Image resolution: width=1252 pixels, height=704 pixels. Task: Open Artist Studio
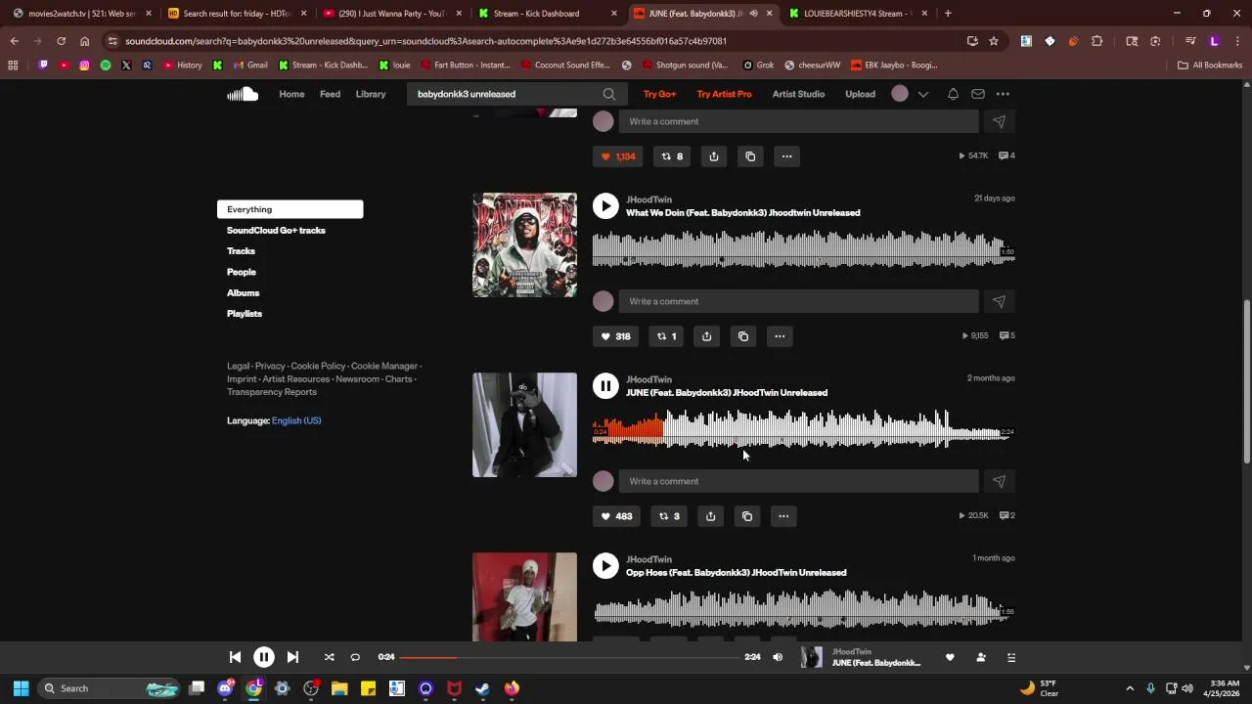(798, 94)
